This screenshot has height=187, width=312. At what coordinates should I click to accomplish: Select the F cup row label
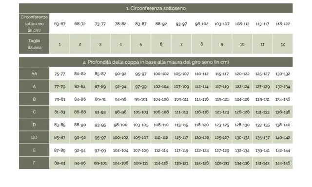pos(34,163)
